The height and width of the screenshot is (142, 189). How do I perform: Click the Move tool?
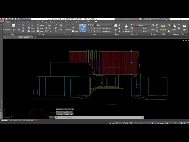pyautogui.click(x=31, y=25)
